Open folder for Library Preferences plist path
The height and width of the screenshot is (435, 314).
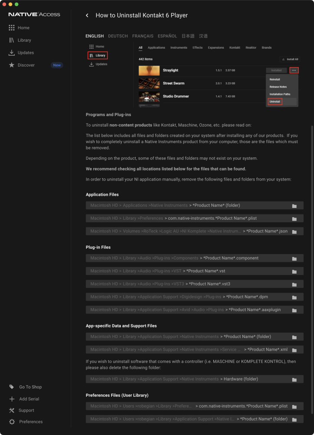tap(294, 219)
